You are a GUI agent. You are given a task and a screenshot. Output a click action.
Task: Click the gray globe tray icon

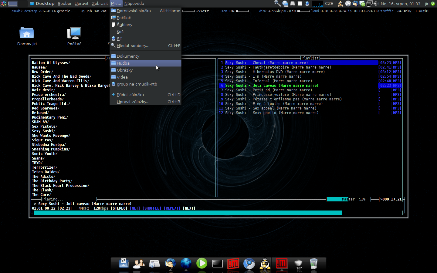348,4
